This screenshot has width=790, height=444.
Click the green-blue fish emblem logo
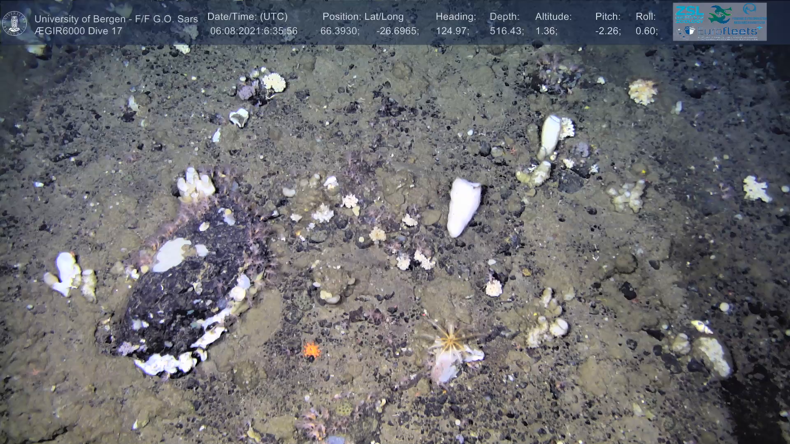[721, 14]
